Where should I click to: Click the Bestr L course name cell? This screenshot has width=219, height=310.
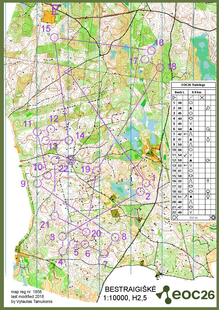click(179, 92)
